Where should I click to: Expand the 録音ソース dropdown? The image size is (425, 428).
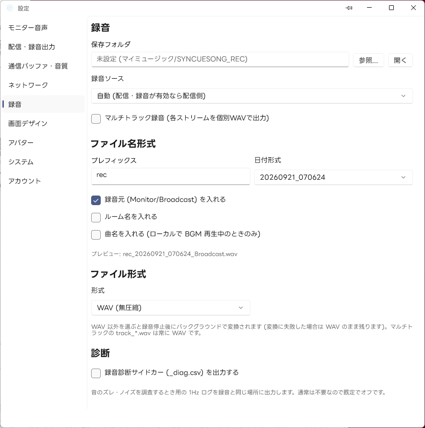click(x=252, y=96)
